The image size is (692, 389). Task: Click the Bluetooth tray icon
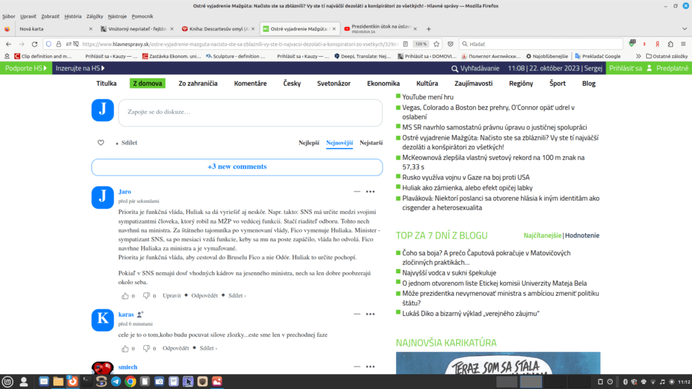[625, 382]
